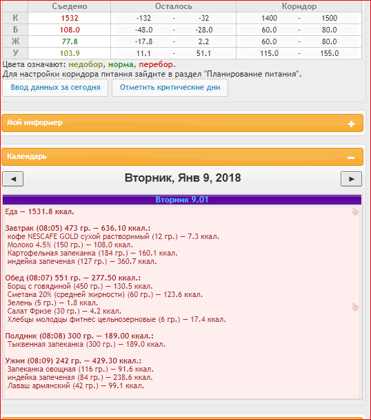Go to previous day with left arrow
This screenshot has width=371, height=420.
(x=13, y=179)
